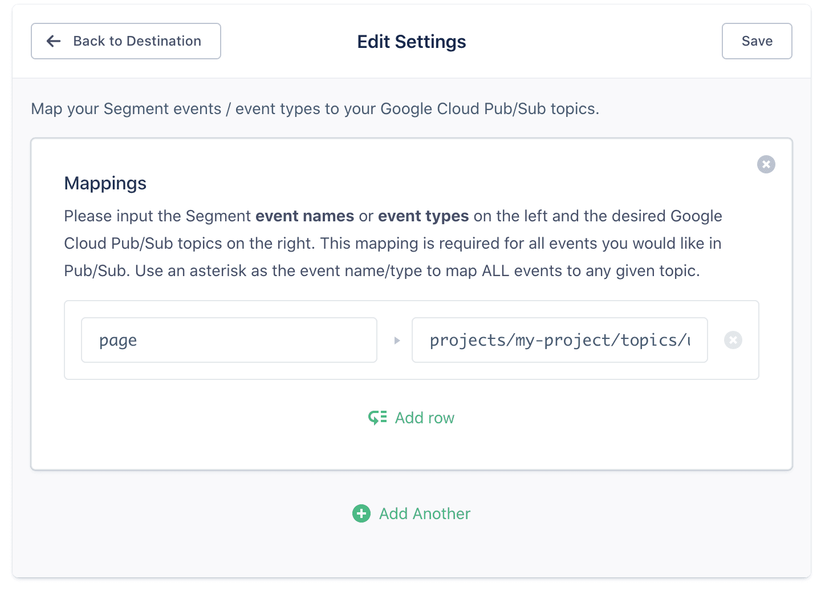The width and height of the screenshot is (821, 591).
Task: Click the circular delete icon next to the topic field
Action: coord(733,340)
